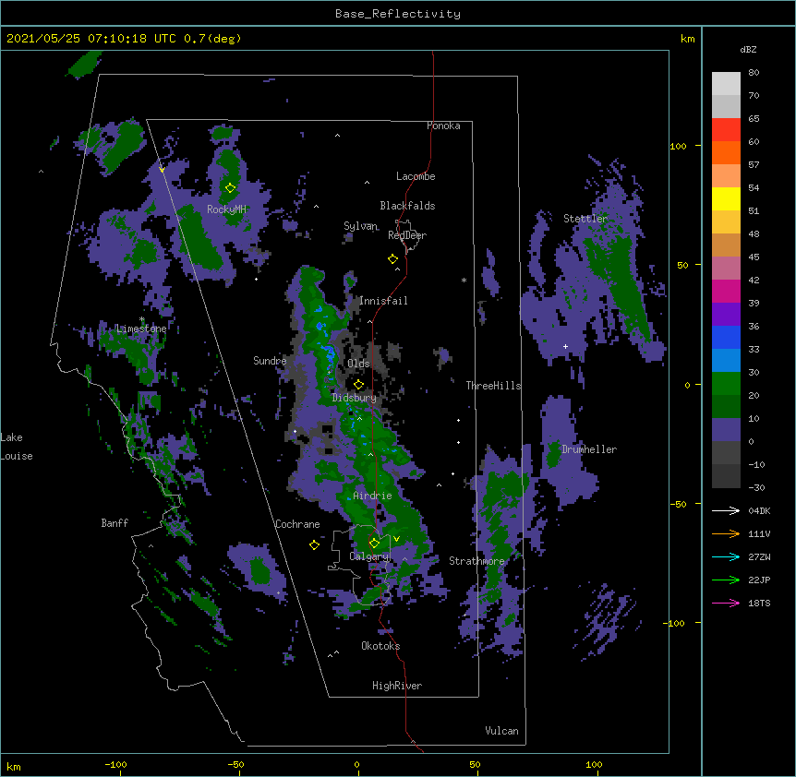Click the Didsbury label
Screen dimensions: 796x777
[355, 398]
